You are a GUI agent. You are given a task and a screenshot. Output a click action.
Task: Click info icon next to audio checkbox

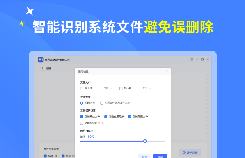(73, 156)
